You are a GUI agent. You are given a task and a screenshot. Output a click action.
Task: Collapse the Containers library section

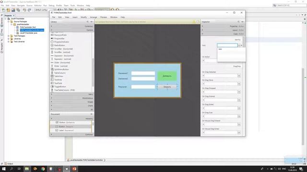[x=72, y=26]
